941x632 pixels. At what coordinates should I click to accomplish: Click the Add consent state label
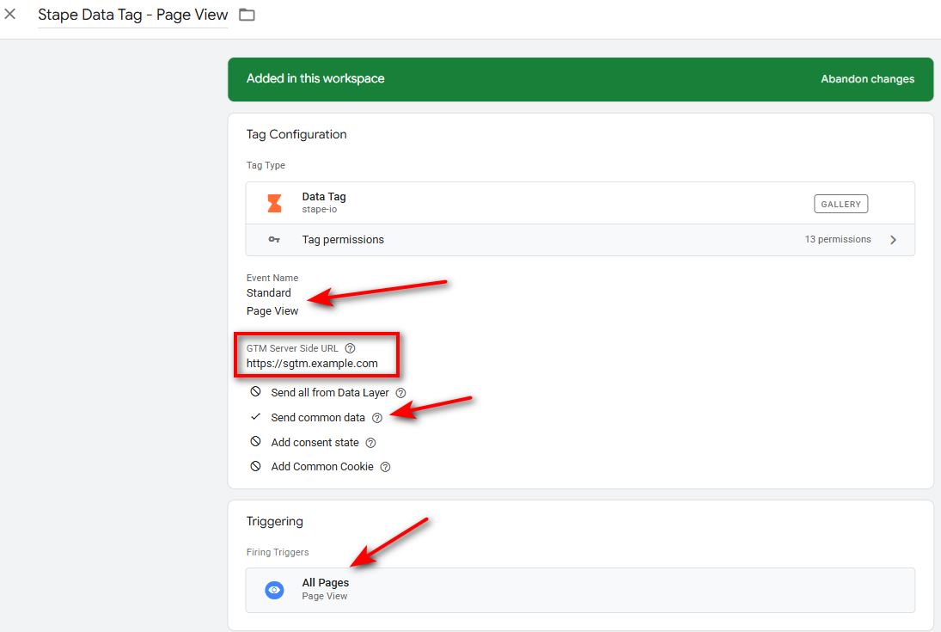click(315, 442)
